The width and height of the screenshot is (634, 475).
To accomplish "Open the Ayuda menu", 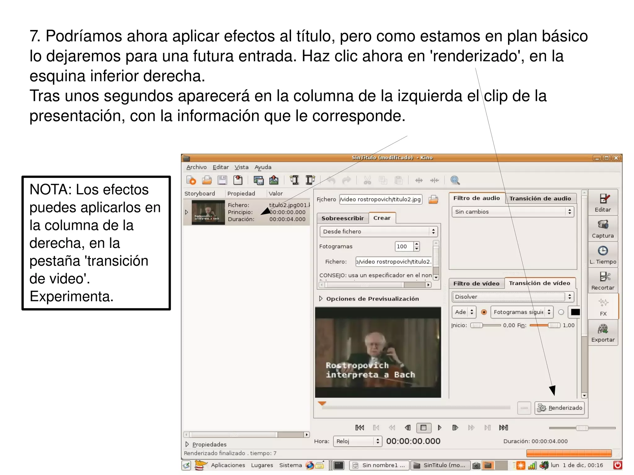I will pyautogui.click(x=263, y=167).
